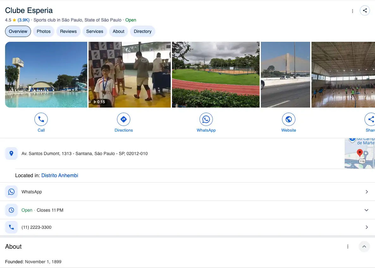Follow the Distrito Anhembi link
Image resolution: width=375 pixels, height=268 pixels.
pyautogui.click(x=60, y=175)
